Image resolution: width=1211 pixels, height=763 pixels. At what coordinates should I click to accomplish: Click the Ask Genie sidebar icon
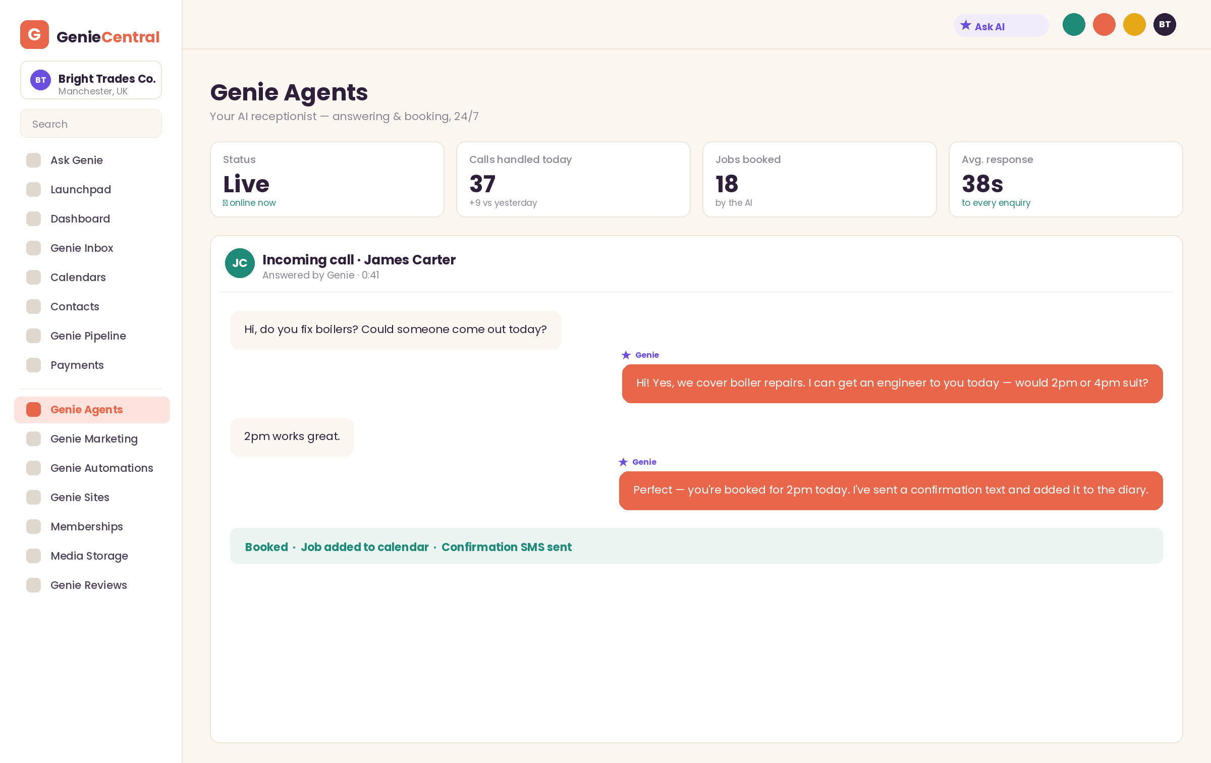tap(33, 160)
